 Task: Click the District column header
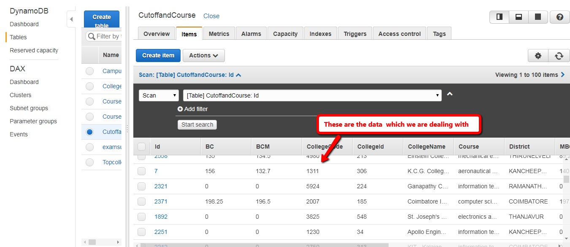point(529,147)
